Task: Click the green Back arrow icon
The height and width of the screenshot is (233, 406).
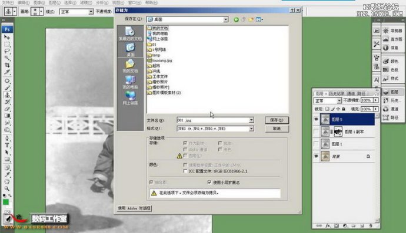Action: coord(236,19)
